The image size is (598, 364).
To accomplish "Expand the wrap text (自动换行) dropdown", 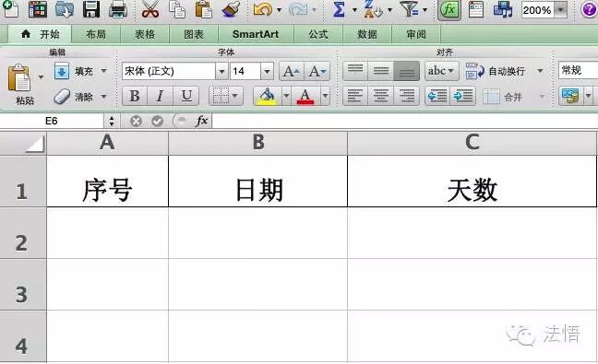I will (540, 71).
